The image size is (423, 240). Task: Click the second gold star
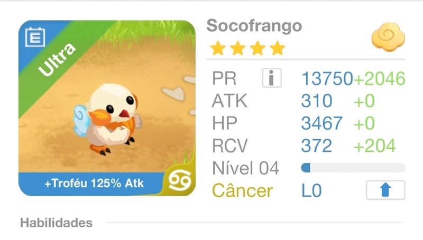click(x=237, y=49)
